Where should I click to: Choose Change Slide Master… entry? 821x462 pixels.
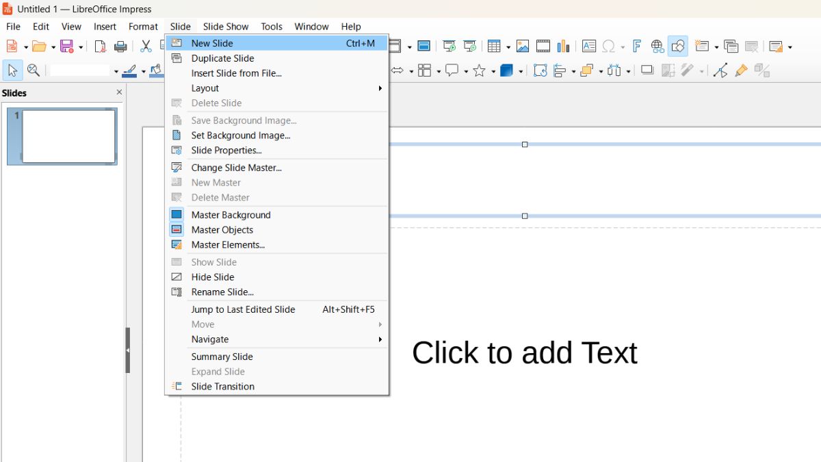[277, 168]
